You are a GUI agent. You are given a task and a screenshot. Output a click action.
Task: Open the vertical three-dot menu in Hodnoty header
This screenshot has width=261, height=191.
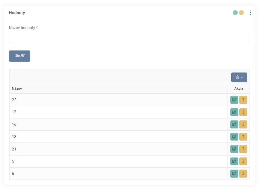pyautogui.click(x=250, y=13)
